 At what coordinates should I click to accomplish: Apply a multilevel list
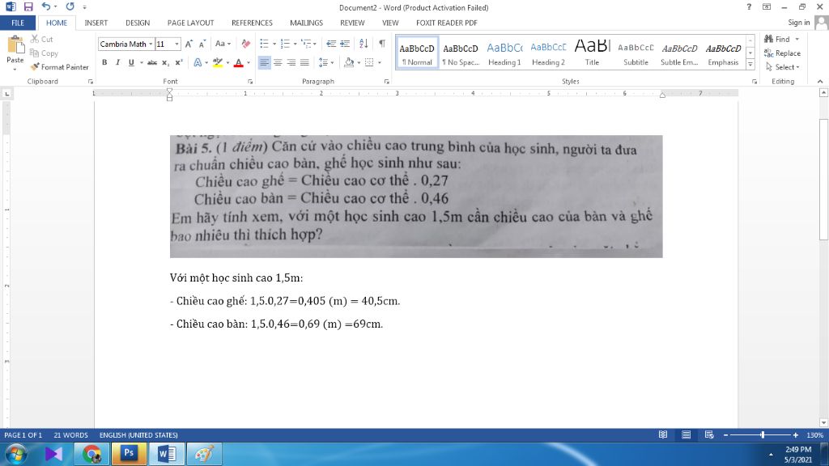(x=306, y=44)
